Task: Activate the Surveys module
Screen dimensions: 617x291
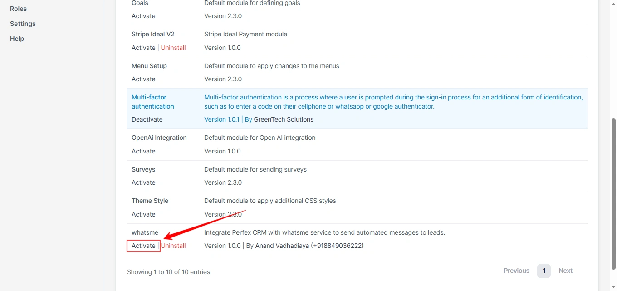Action: click(x=143, y=182)
